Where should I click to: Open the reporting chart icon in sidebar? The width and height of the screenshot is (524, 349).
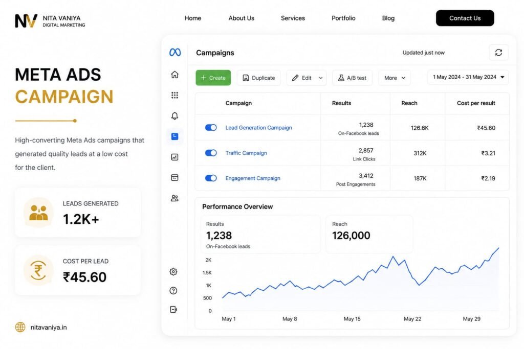(x=174, y=157)
